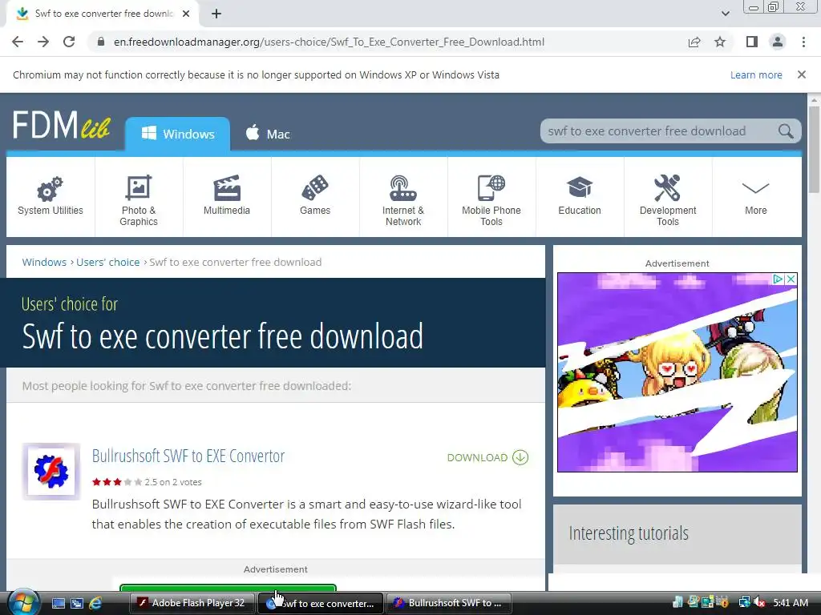This screenshot has height=615, width=821.
Task: Dismiss the Chromium unsupported warning bar
Action: [x=802, y=74]
